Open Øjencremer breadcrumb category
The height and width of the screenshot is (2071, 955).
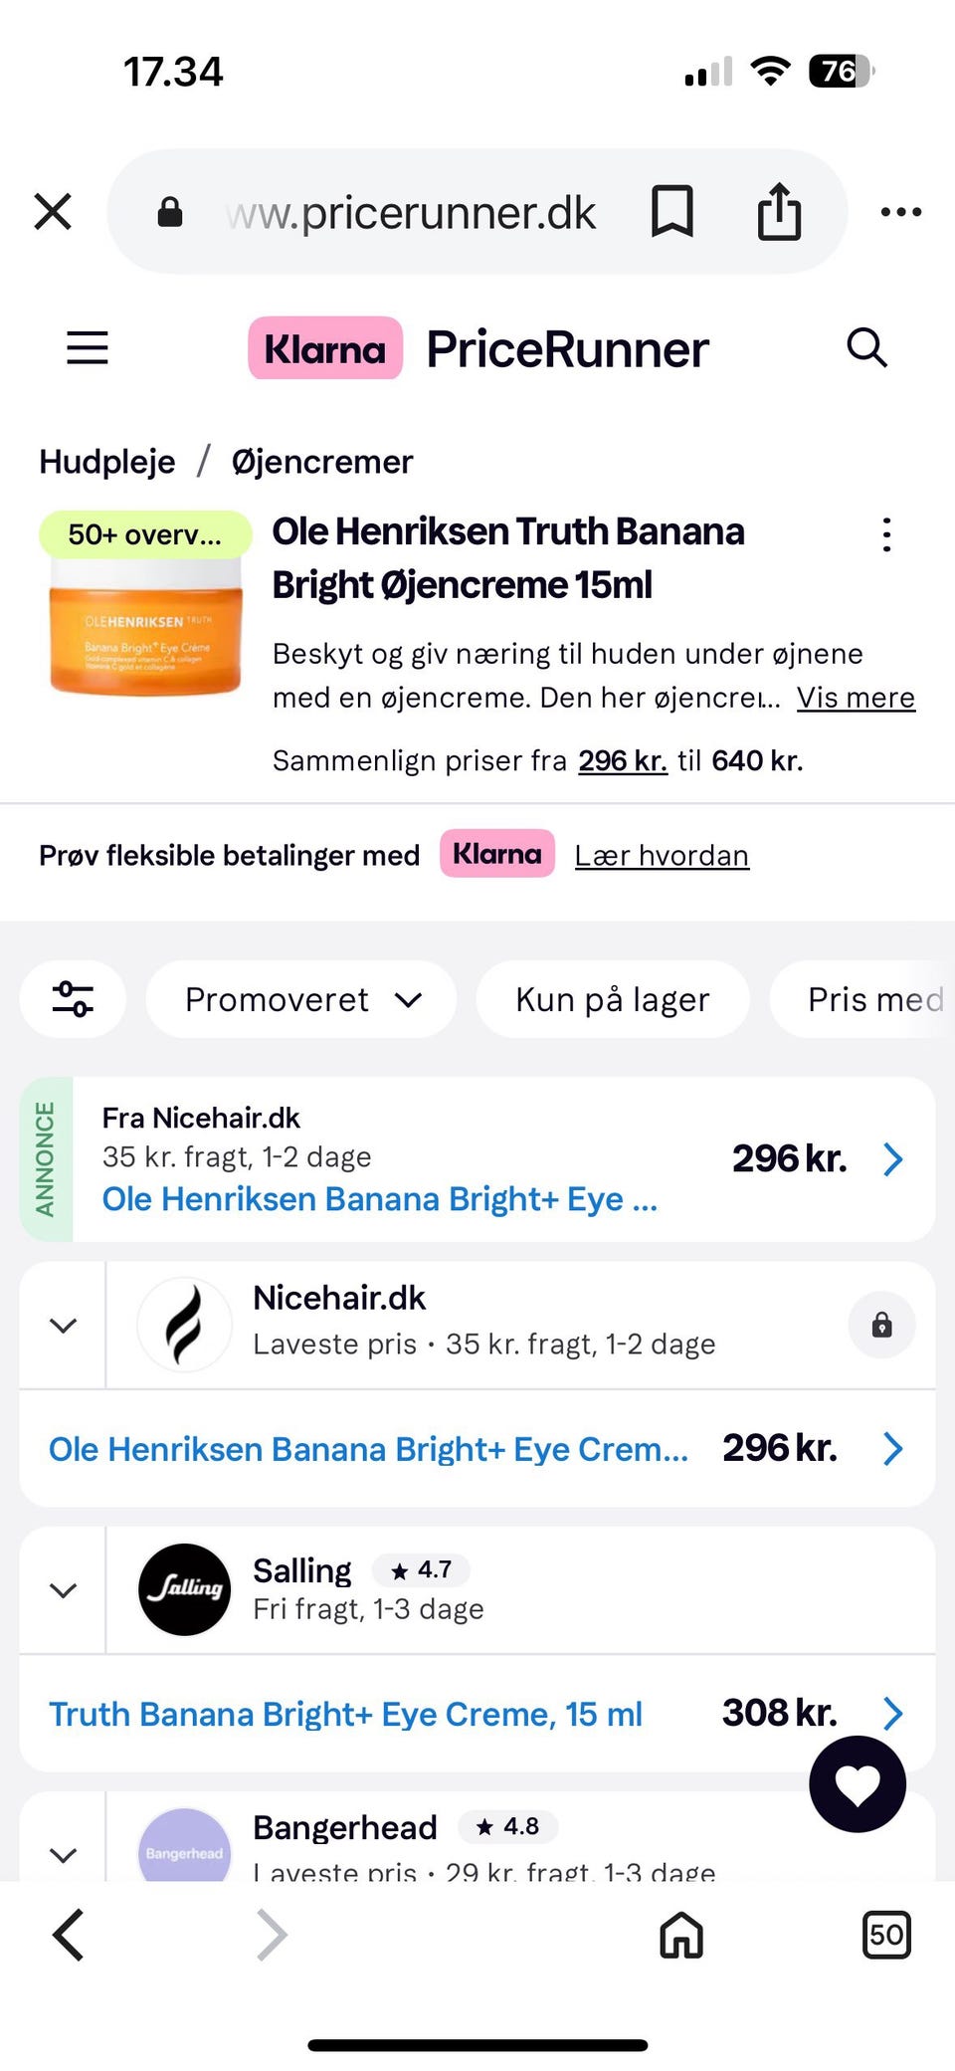(322, 462)
